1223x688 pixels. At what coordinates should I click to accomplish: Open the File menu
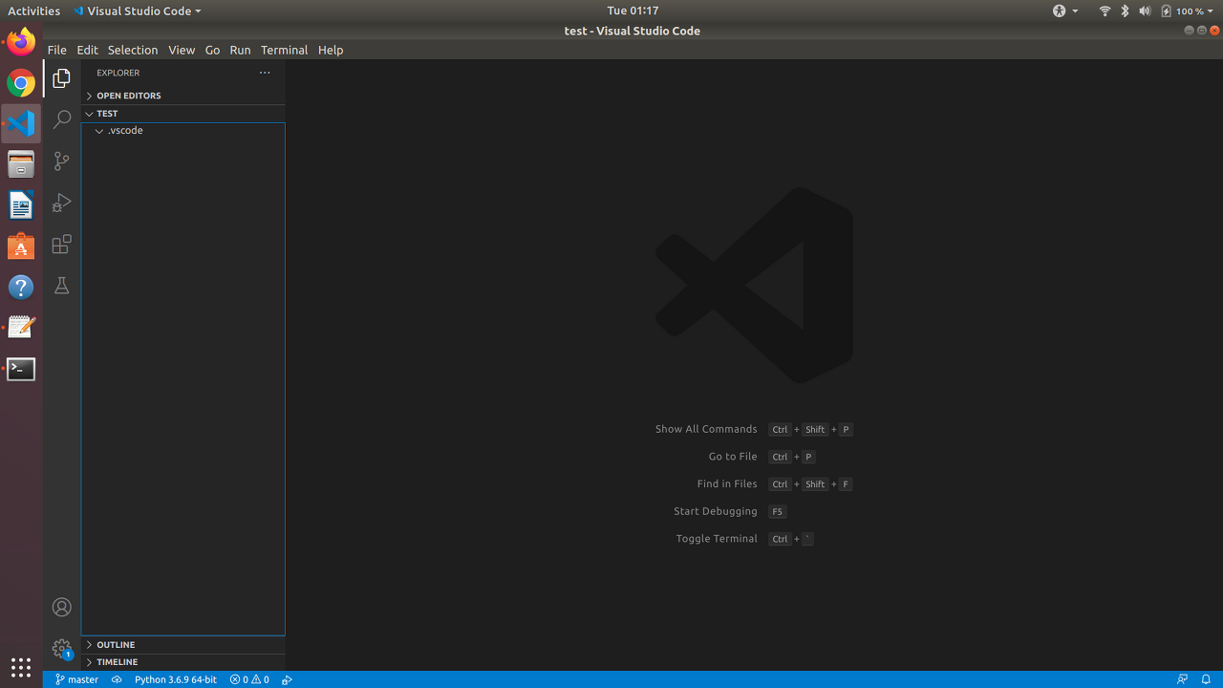point(56,50)
